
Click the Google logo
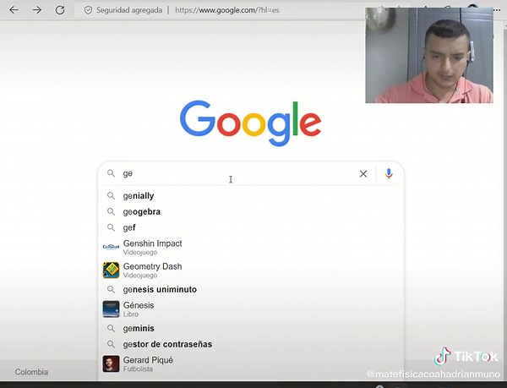(x=251, y=123)
